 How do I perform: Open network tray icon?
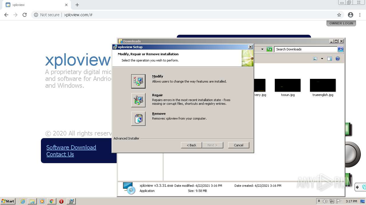click(x=332, y=201)
